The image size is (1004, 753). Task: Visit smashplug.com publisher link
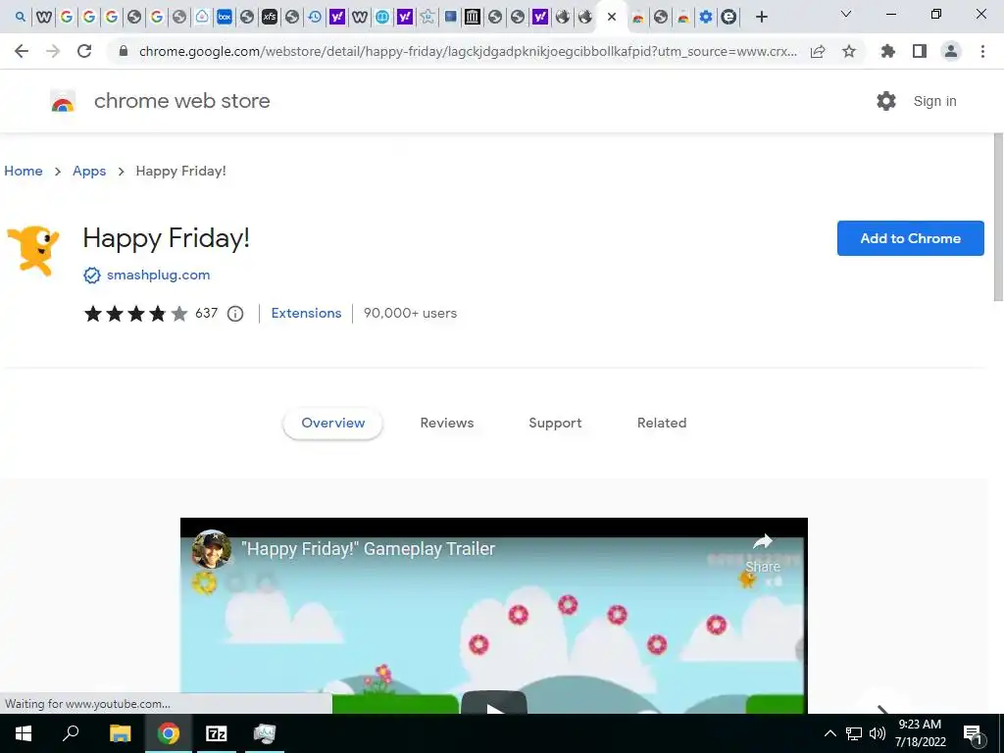(x=158, y=275)
